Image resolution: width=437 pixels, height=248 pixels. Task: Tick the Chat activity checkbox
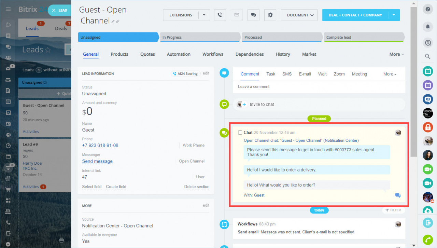pos(240,133)
